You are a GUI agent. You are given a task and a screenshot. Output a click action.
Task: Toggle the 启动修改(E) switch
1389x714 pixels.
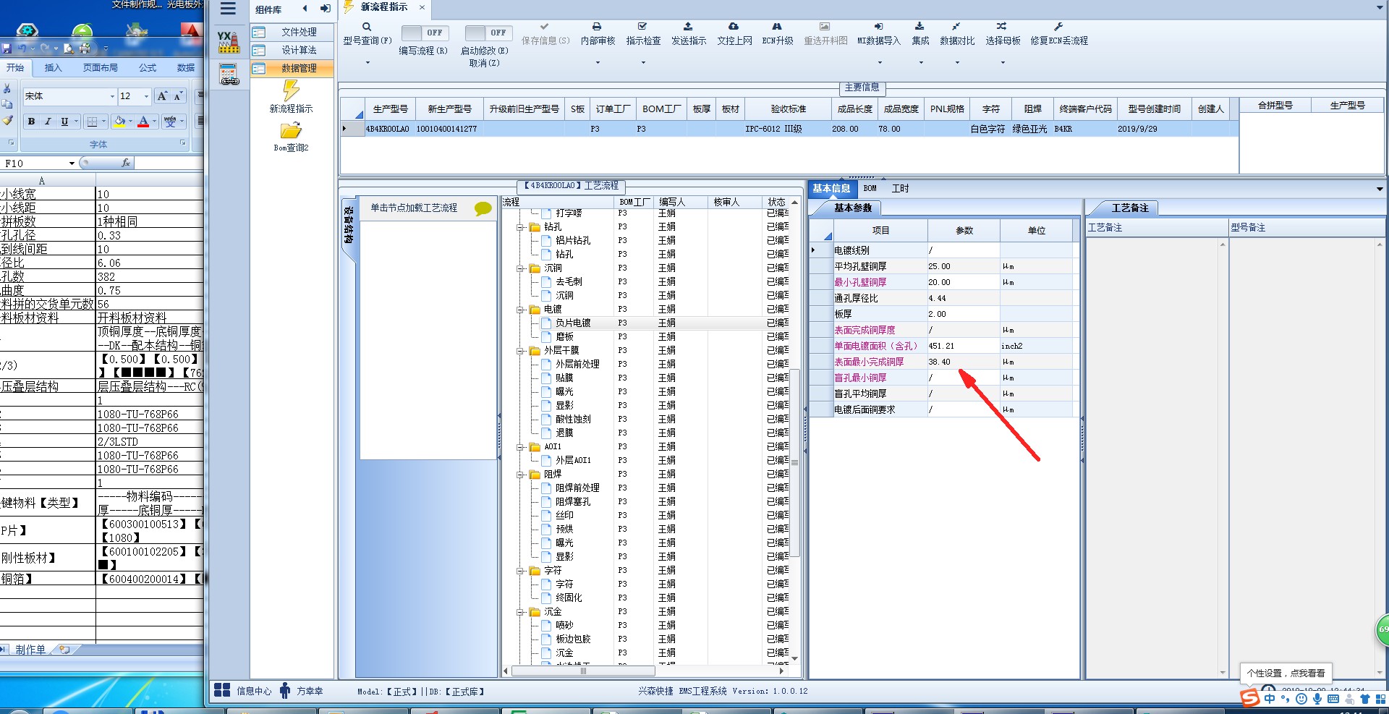pyautogui.click(x=488, y=33)
